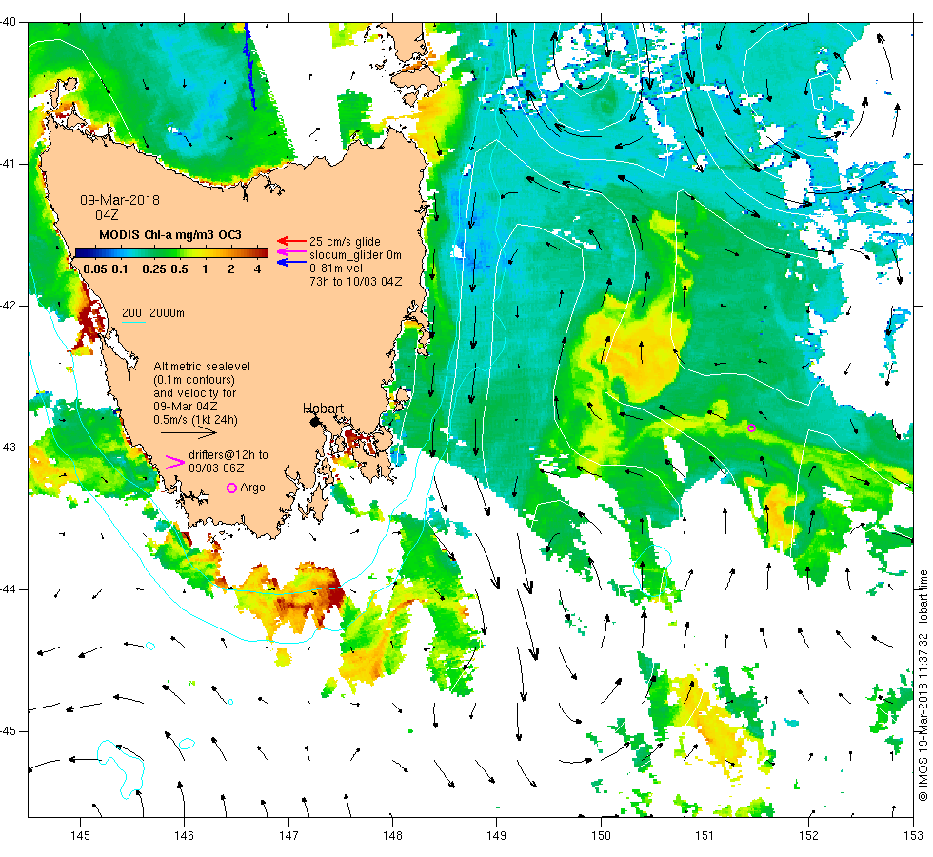Viewport: 933px width, 857px height.
Task: Click the color scale value 0.25
Action: click(154, 269)
